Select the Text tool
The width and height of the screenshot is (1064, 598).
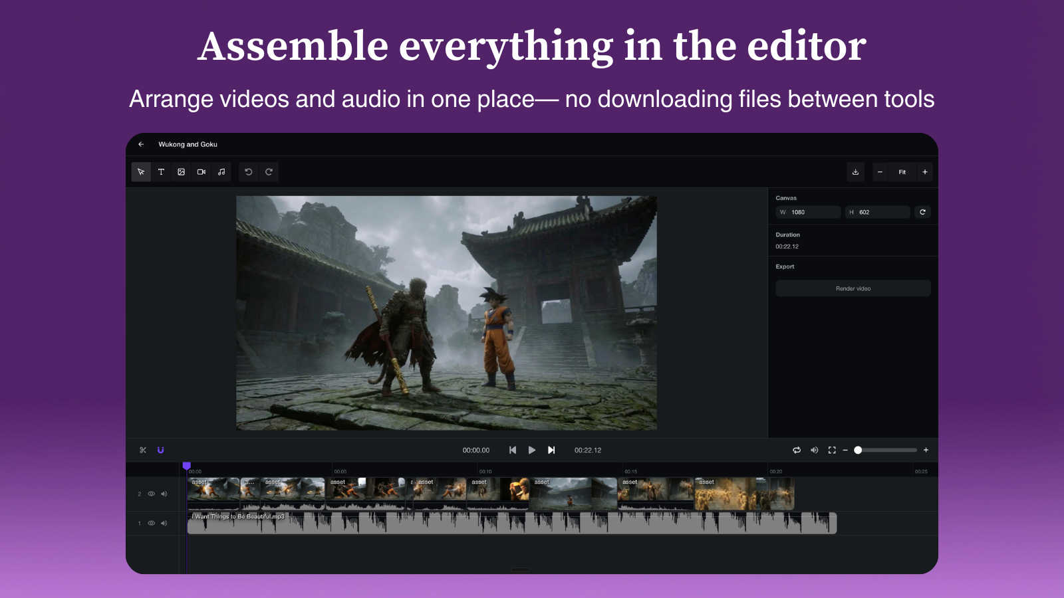tap(161, 171)
